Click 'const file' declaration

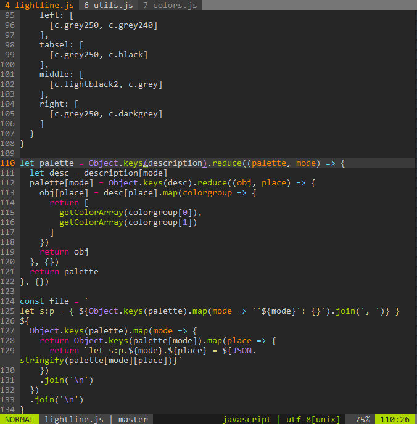click(x=44, y=301)
